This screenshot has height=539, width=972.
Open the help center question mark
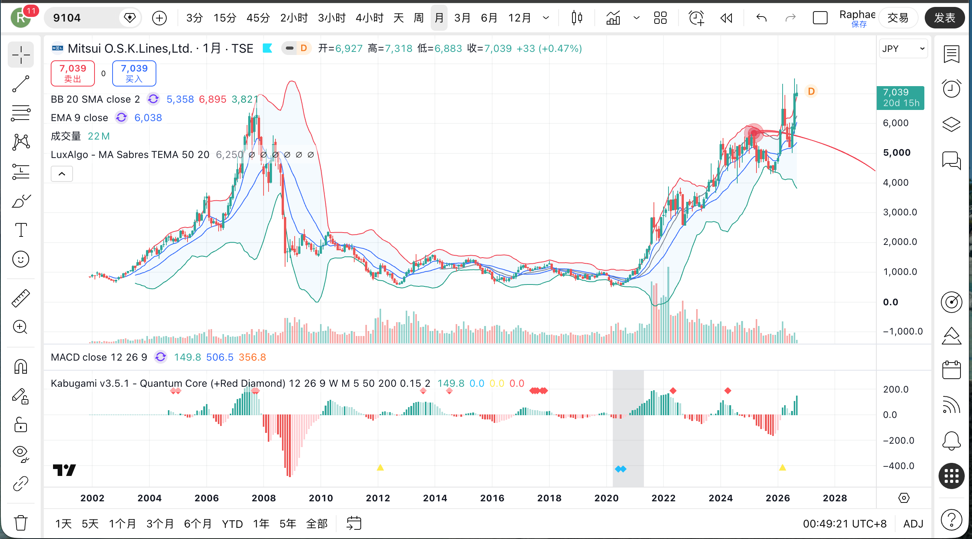pyautogui.click(x=951, y=520)
